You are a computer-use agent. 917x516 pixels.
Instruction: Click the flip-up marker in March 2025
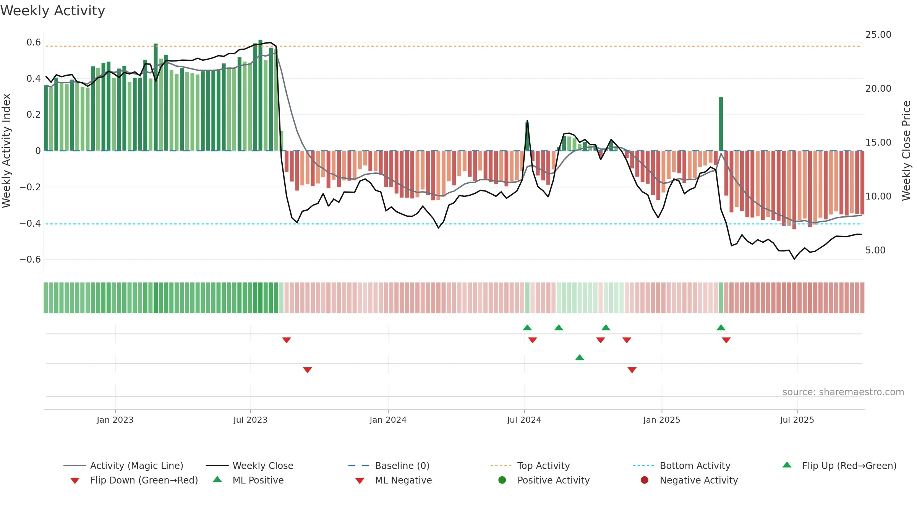point(721,328)
